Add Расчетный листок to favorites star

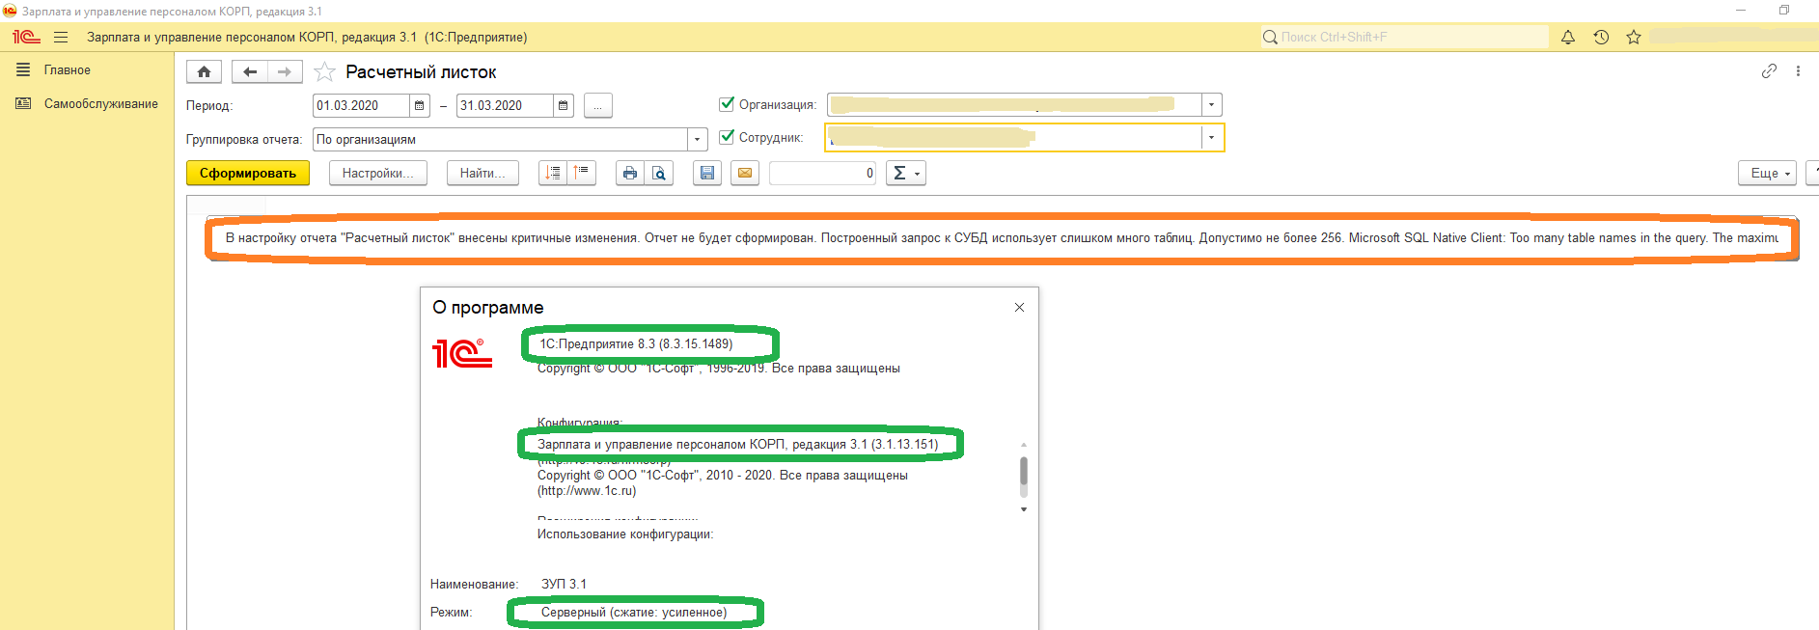(325, 72)
